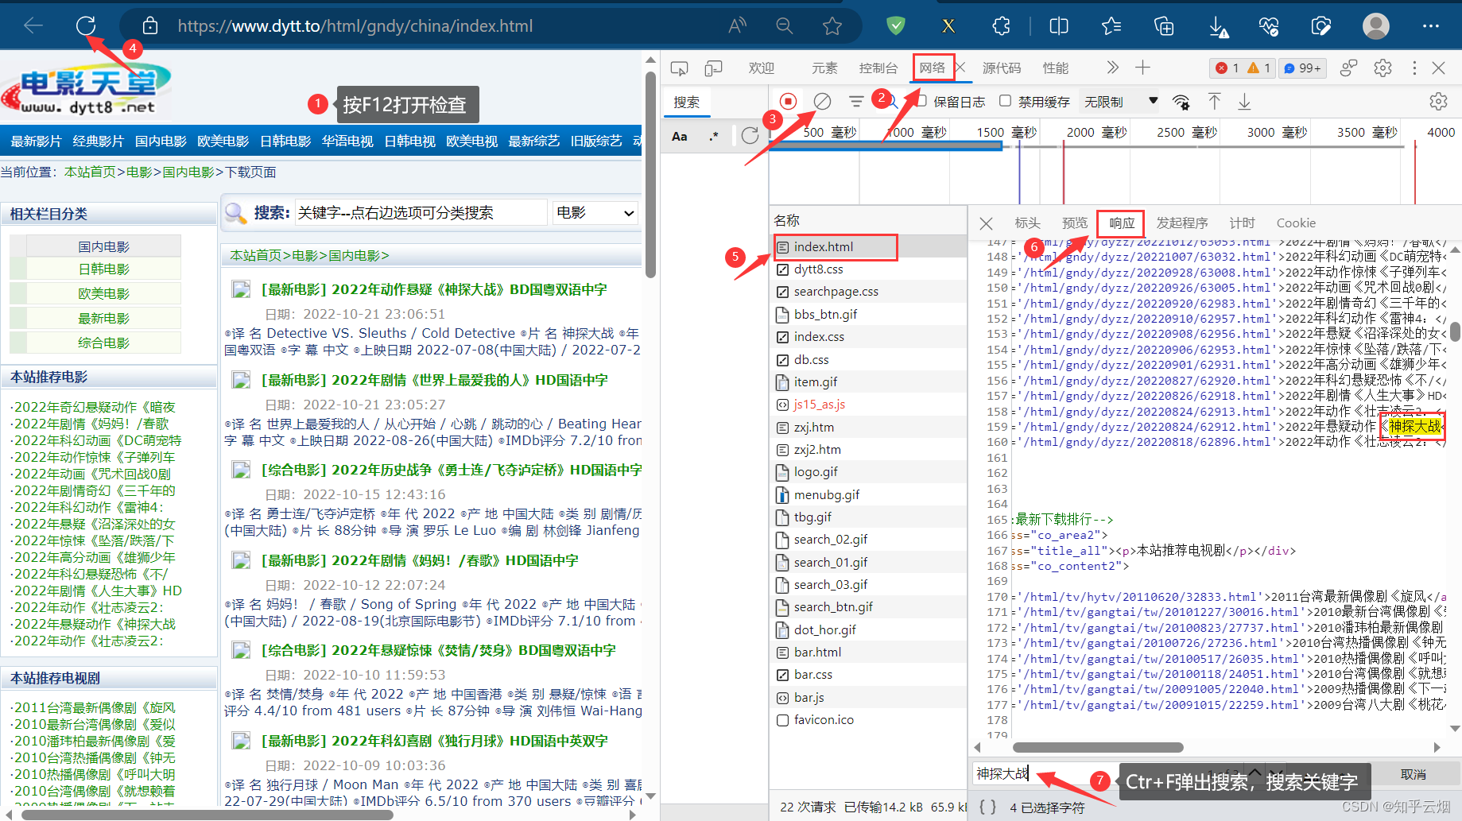Select the 网络 tab
This screenshot has width=1462, height=821.
(933, 68)
